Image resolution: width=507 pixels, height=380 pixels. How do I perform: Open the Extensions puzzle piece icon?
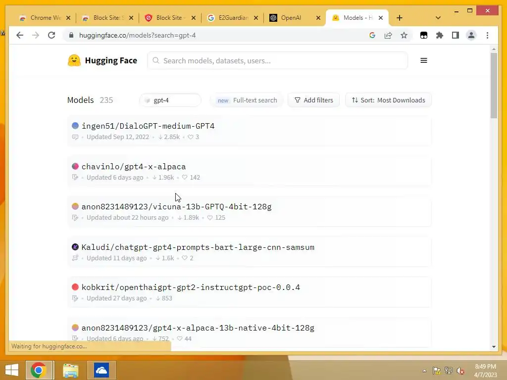click(x=440, y=35)
